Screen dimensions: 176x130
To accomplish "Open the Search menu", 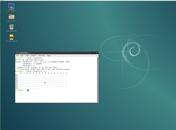I will click(x=33, y=56).
